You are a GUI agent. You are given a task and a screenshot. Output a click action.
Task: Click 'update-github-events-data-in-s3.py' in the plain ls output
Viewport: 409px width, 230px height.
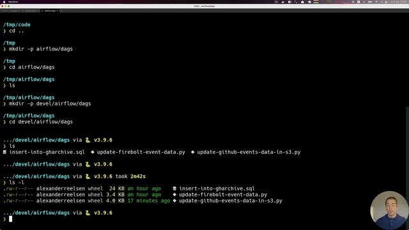point(249,152)
